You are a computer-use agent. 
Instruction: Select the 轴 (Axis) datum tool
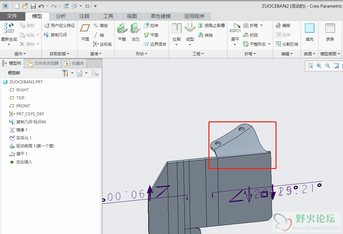[99, 35]
